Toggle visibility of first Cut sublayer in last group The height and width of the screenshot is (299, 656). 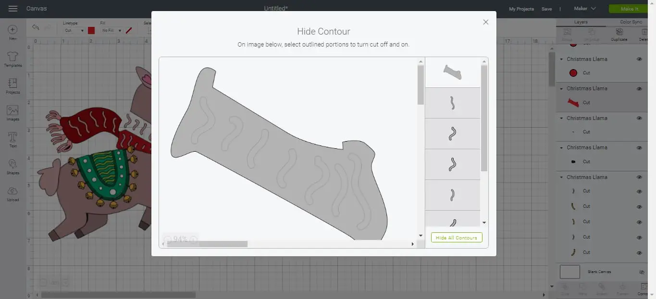coord(639,191)
